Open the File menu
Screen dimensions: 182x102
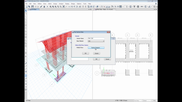(26, 4)
